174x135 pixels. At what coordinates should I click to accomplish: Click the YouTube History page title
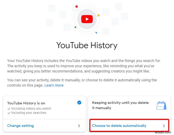[x=87, y=46]
